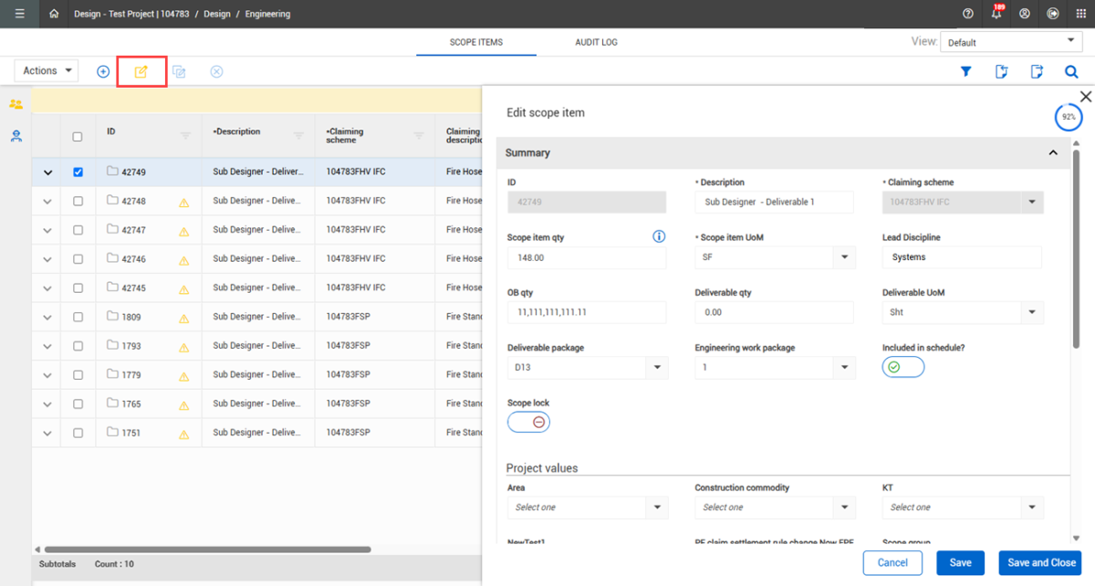Click the Save and Close button
Viewport: 1095px width, 586px height.
click(x=1039, y=563)
